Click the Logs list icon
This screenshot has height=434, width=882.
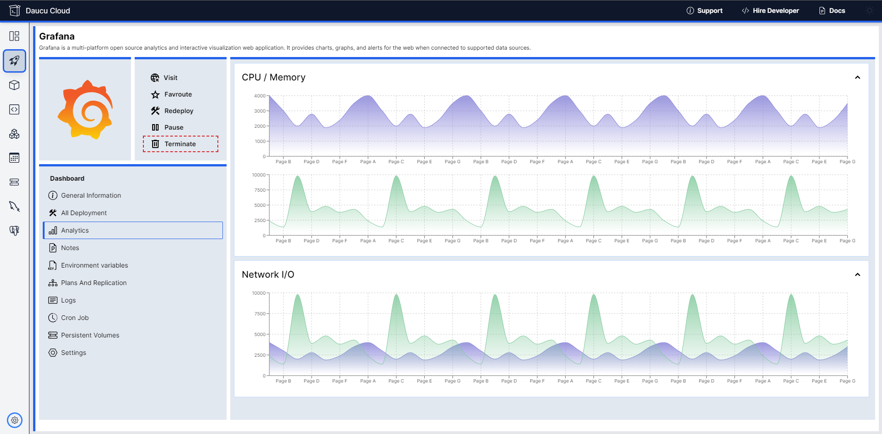(53, 300)
